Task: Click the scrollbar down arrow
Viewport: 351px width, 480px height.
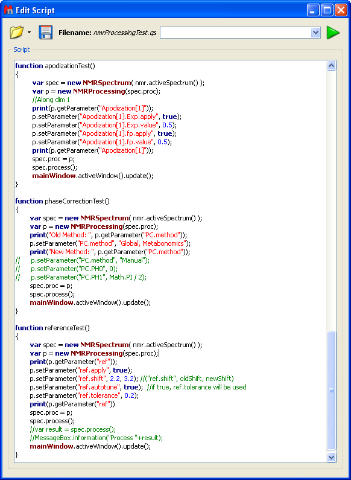Action: [332, 457]
